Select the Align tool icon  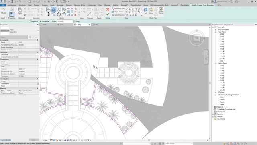click(x=48, y=9)
